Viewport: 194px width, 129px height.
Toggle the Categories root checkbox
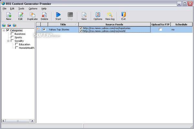(8, 30)
